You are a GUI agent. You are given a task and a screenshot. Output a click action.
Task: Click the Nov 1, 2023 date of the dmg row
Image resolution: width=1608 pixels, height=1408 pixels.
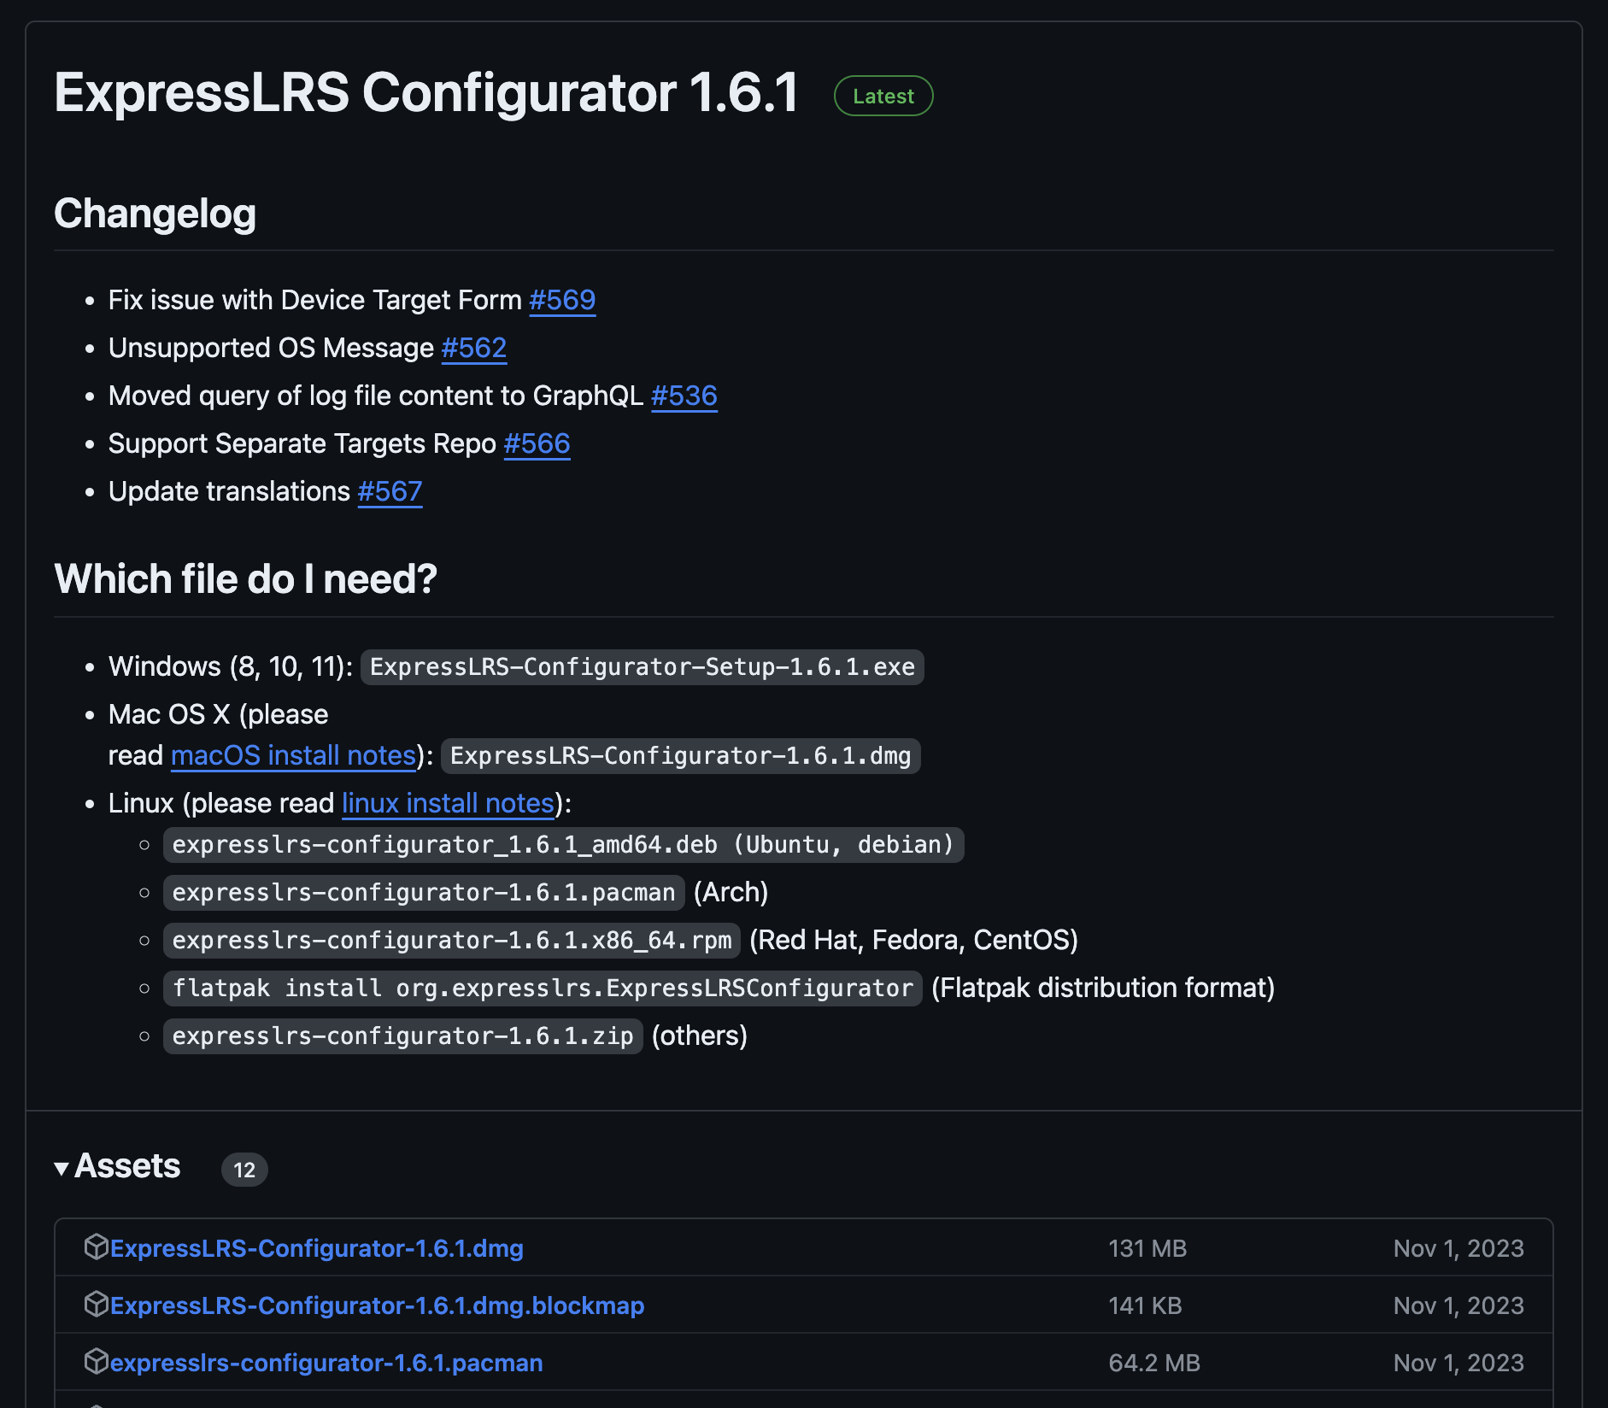1458,1248
